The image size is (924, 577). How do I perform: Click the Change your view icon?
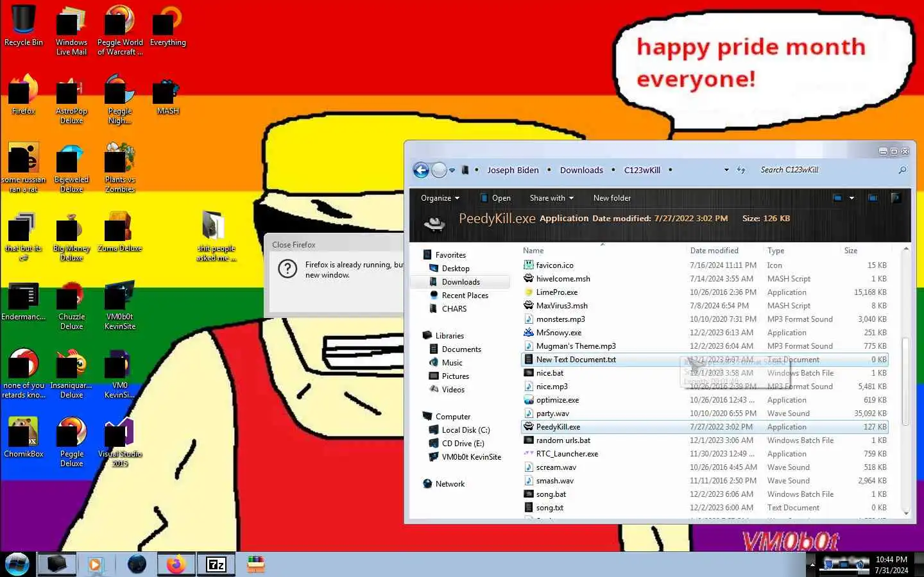click(x=837, y=198)
